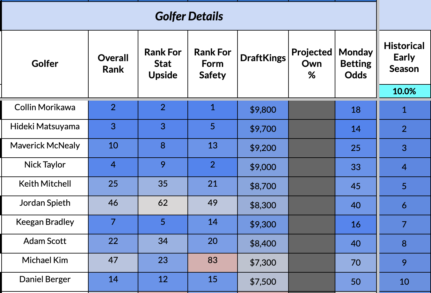Screen dimensions: 431x293
Task: Select the Overall Rank column header
Action: point(113,64)
